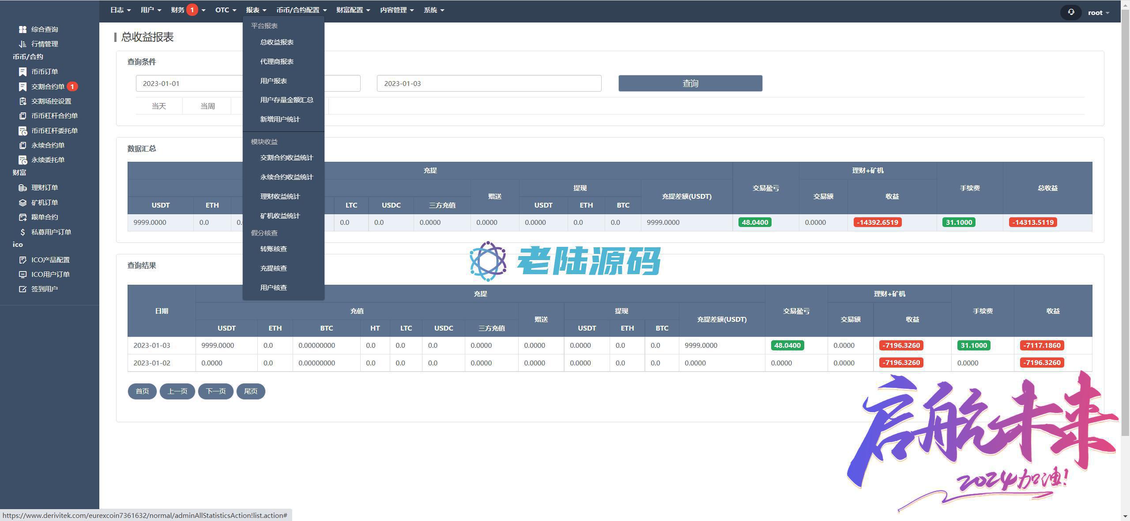Open the 财务 dropdown menu
Image resolution: width=1130 pixels, height=521 pixels.
188,10
